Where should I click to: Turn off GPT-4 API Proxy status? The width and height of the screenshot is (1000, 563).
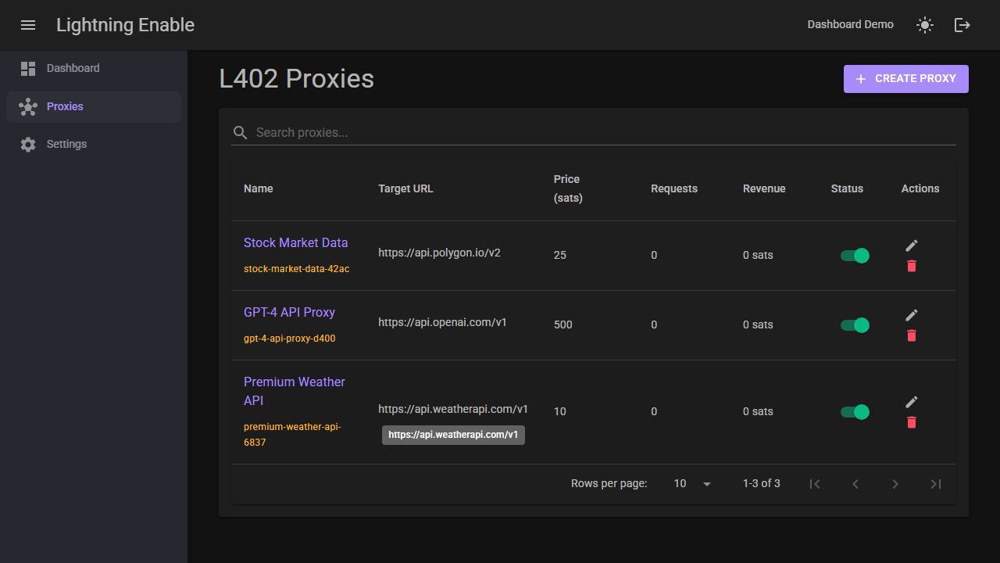pyautogui.click(x=855, y=325)
